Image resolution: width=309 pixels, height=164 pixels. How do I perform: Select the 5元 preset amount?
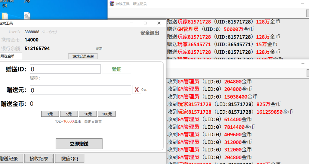tap(69, 114)
